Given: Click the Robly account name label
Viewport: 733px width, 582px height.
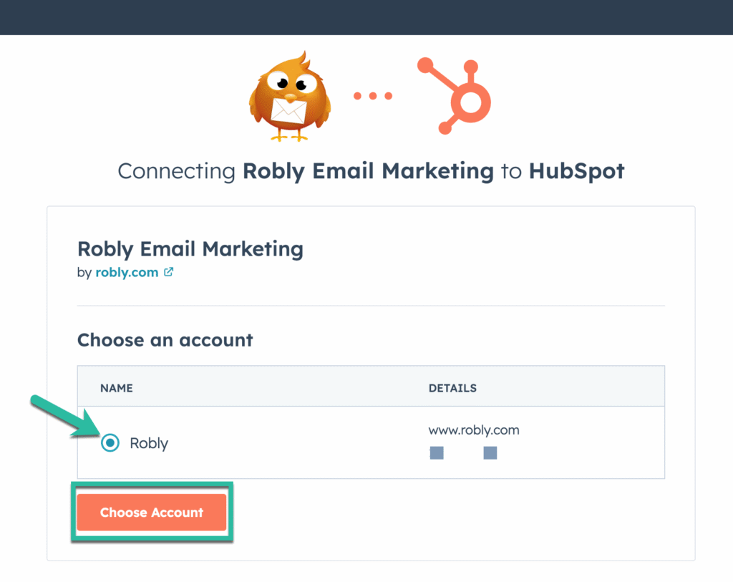Looking at the screenshot, I should point(149,443).
